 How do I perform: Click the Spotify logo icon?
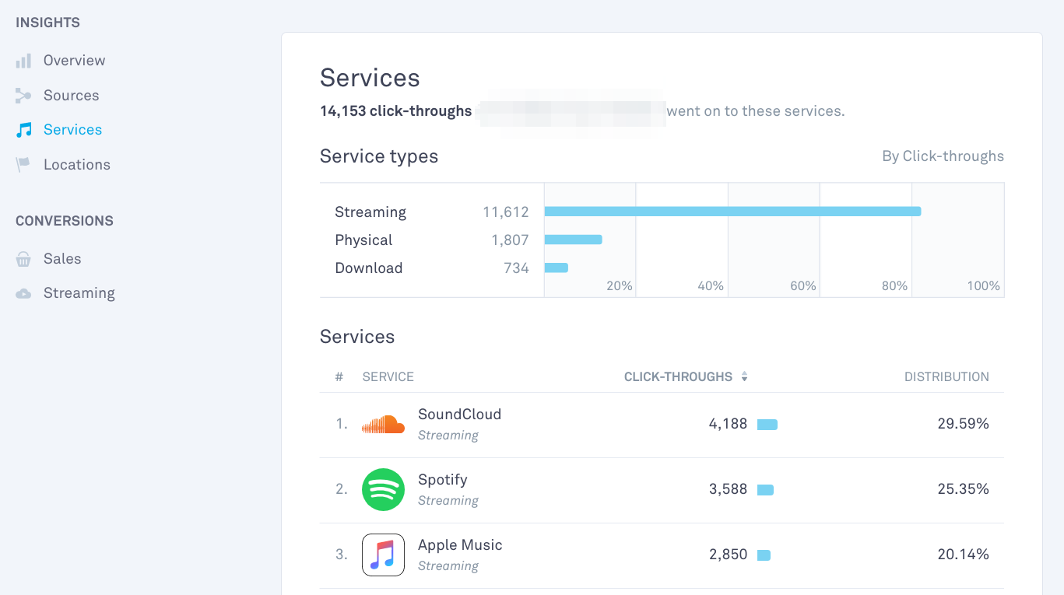383,490
